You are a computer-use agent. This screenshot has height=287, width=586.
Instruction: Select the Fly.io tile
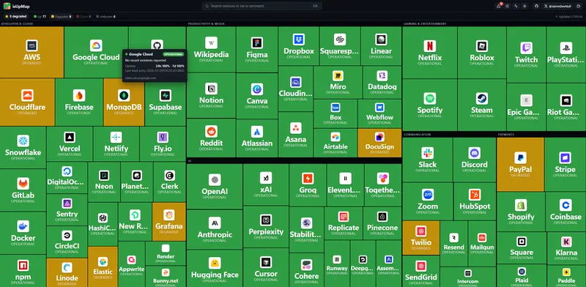(x=163, y=144)
